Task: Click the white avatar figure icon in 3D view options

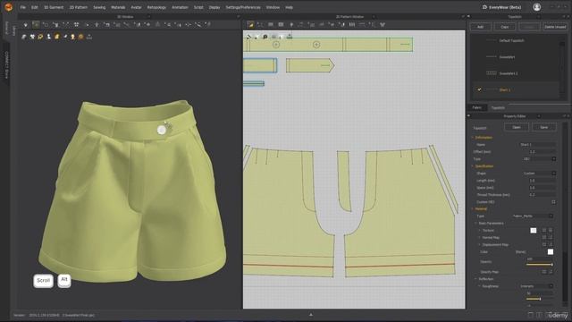Action: point(48,37)
